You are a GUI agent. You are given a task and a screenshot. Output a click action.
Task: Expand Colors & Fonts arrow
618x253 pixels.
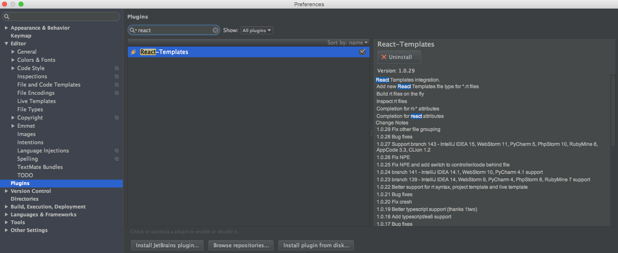tap(13, 60)
